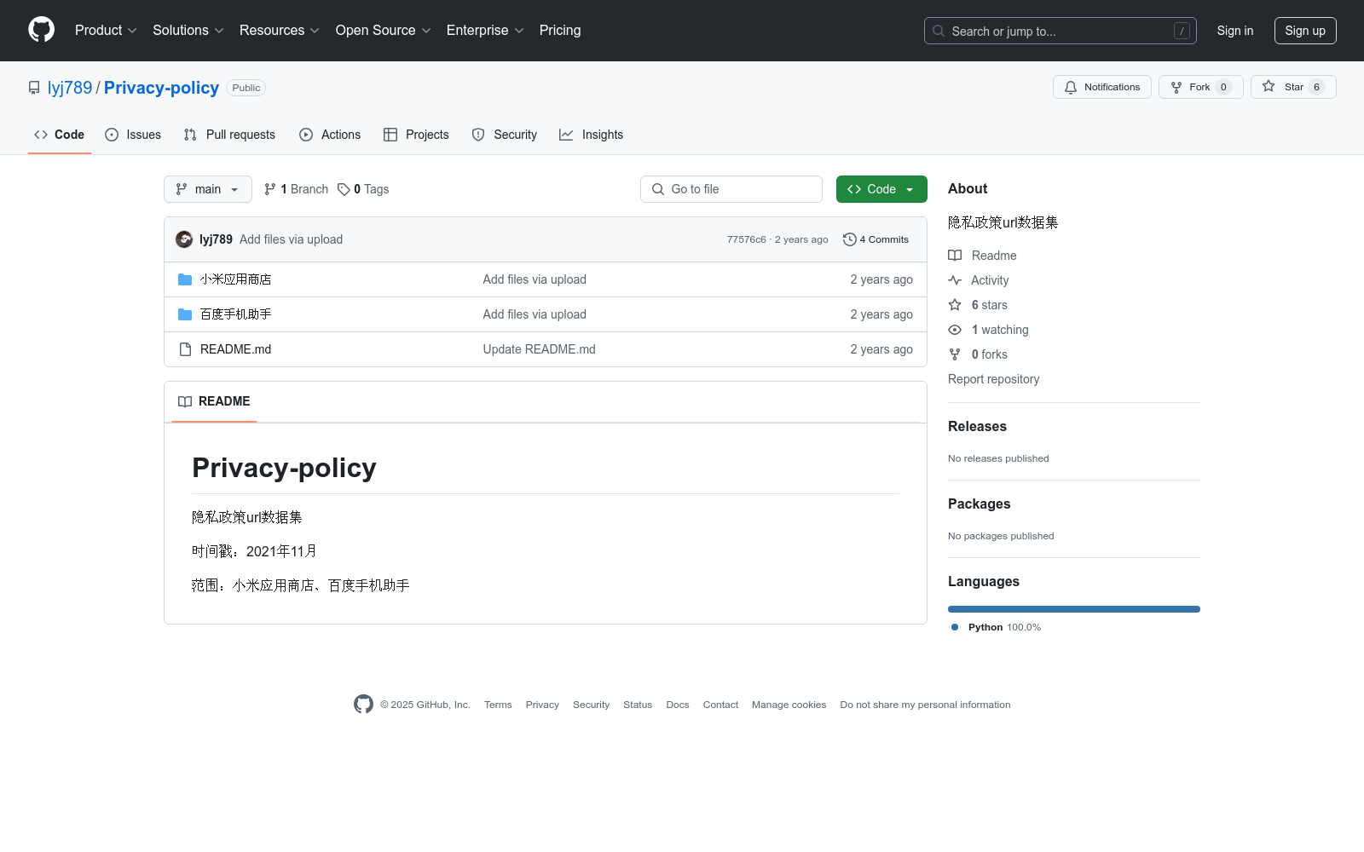Screen dimensions: 1364x852
Task: Open the Pricing page
Action: 560,31
